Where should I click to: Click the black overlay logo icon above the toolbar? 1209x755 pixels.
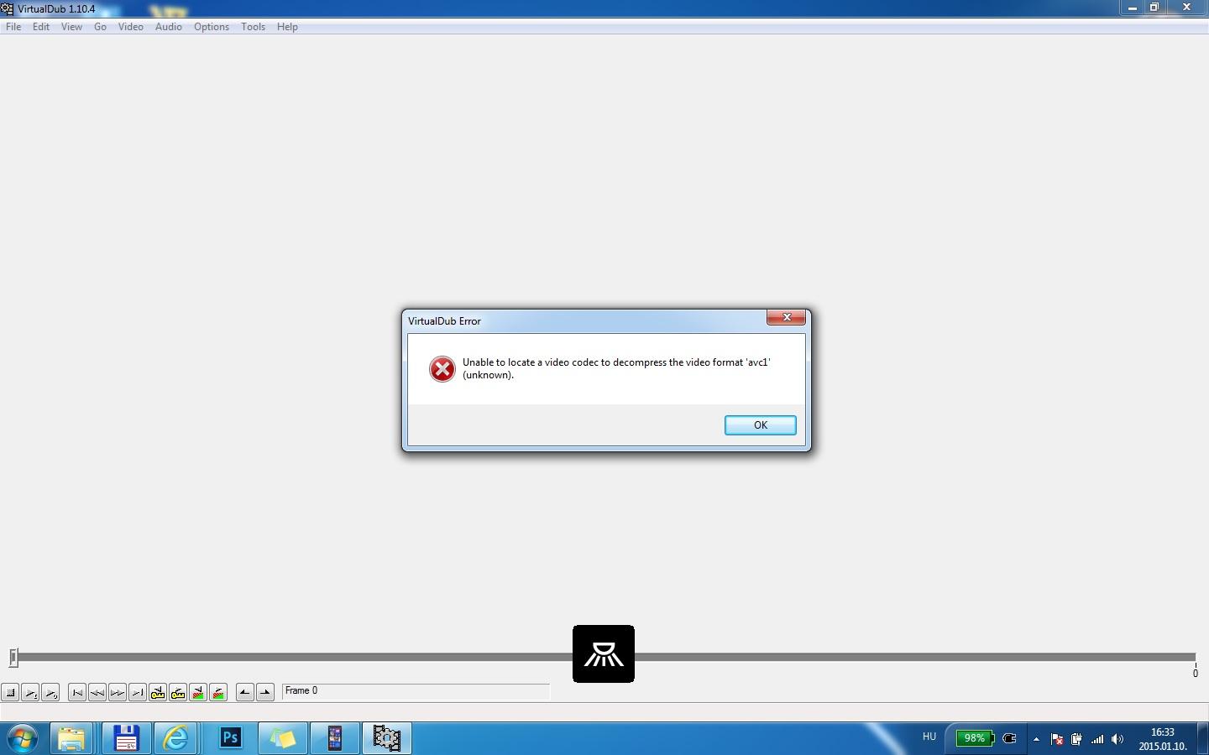(604, 653)
